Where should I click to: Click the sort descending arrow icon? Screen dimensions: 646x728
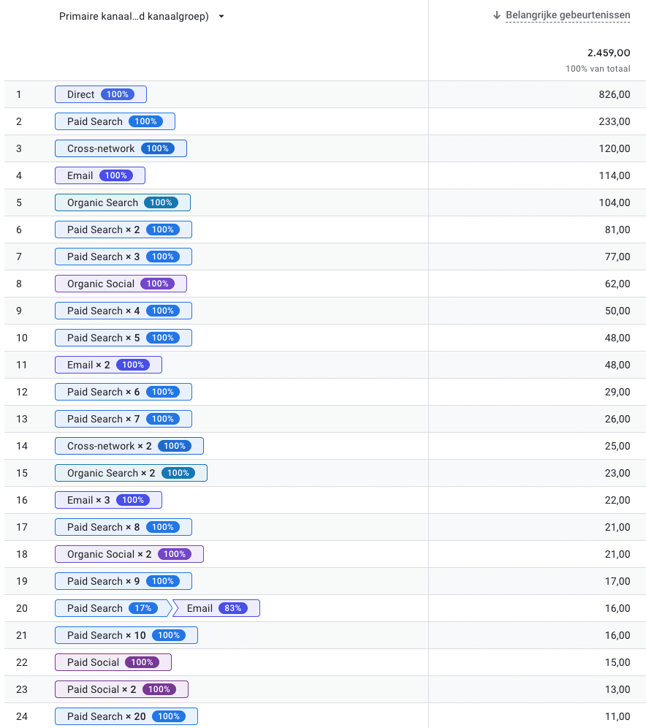[x=497, y=15]
